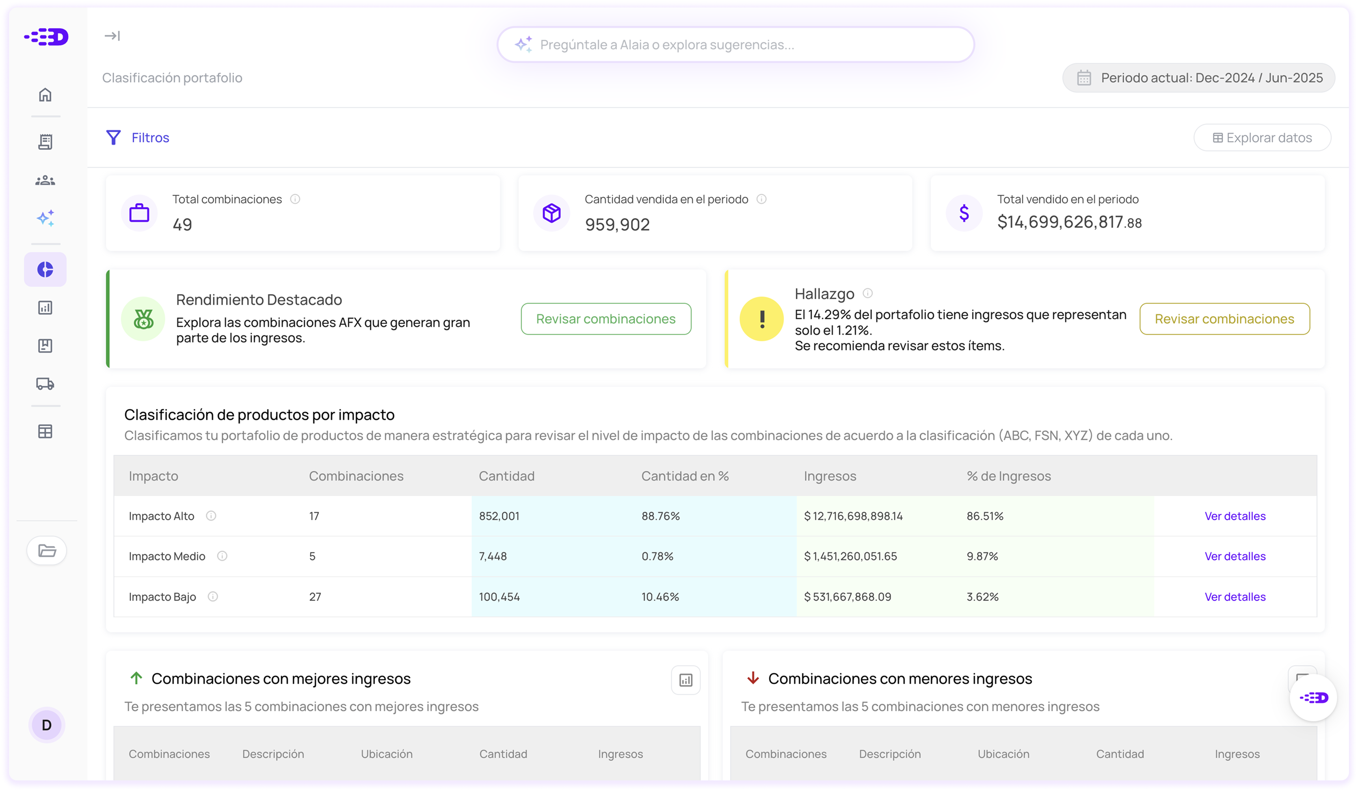The image size is (1358, 791).
Task: Click info icon beside Impacto Alto
Action: pos(211,516)
